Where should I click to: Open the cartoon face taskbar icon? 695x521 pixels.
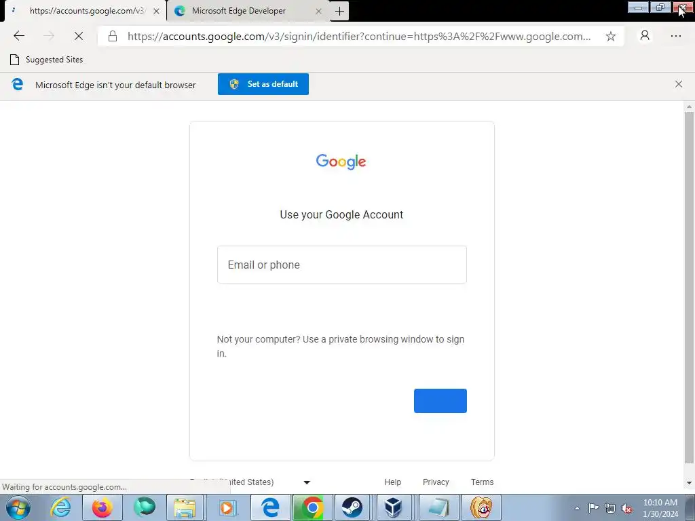481,507
